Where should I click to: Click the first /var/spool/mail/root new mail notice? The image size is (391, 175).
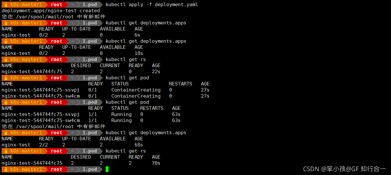54,17
